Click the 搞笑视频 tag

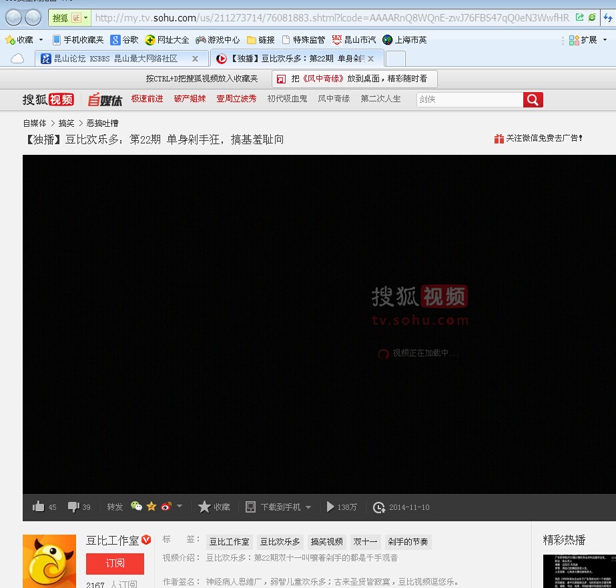[x=326, y=542]
